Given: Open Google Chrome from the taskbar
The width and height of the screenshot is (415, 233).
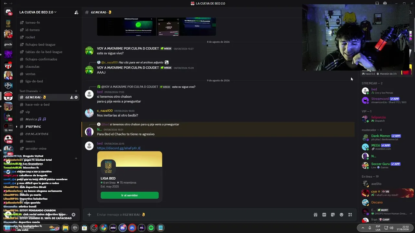Looking at the screenshot, I should [103, 228].
